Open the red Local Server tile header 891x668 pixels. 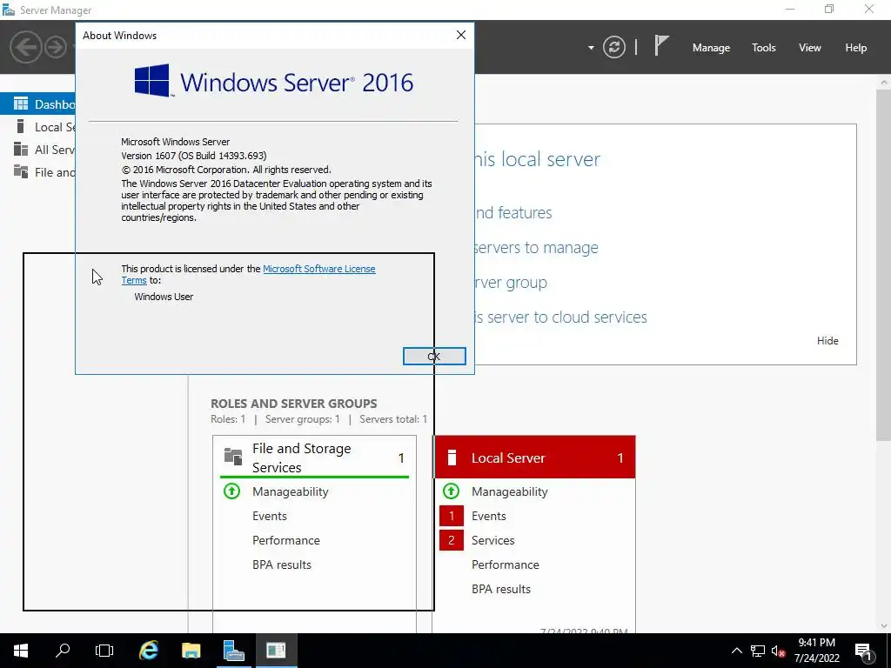[x=535, y=458]
